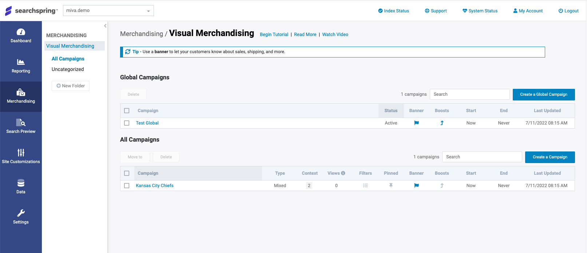The image size is (587, 253).
Task: Click the filters list icon for Kansas City Chiefs
Action: coord(365,186)
